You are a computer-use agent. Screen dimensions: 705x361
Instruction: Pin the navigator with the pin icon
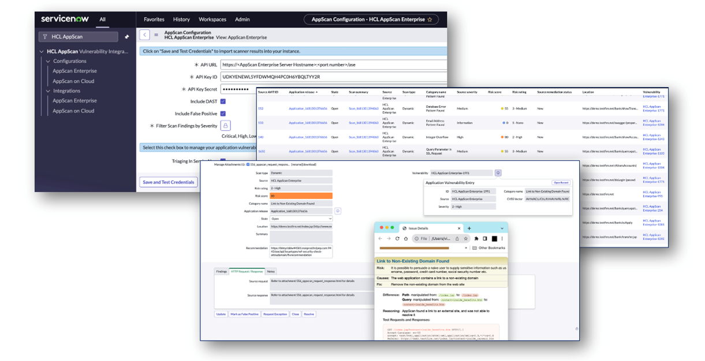point(127,37)
